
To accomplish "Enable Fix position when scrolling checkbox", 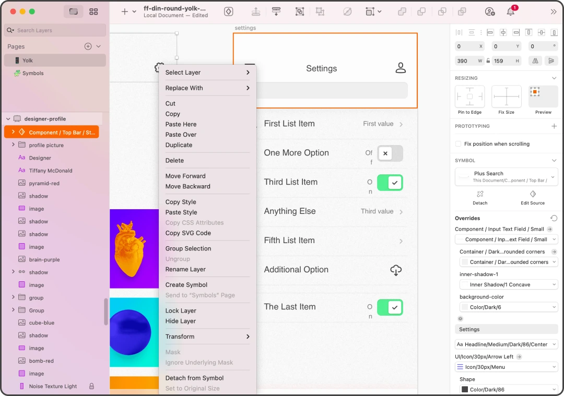I will click(x=459, y=143).
